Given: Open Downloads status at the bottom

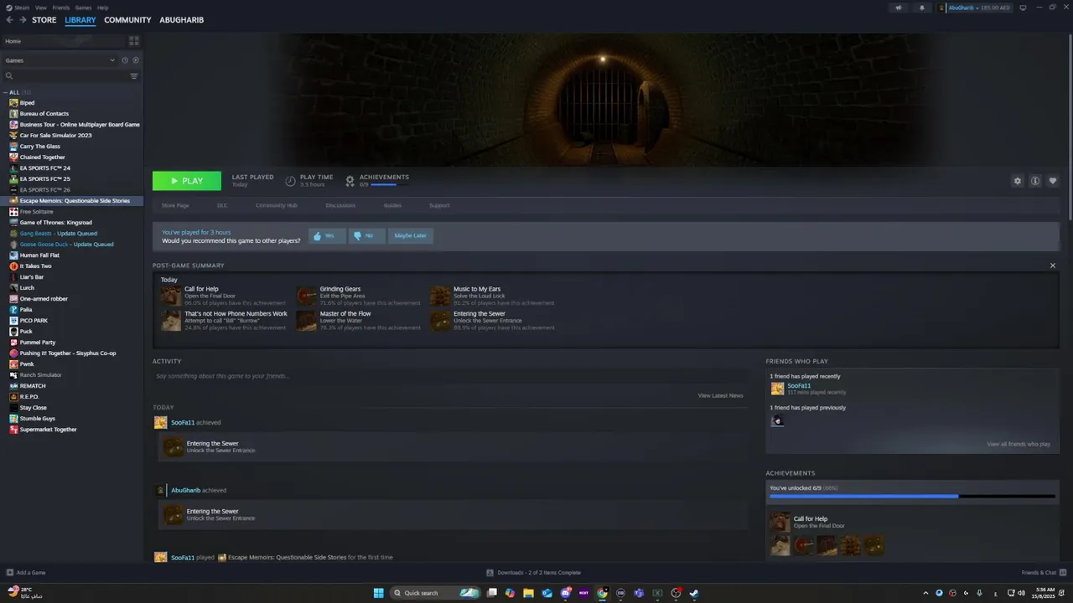Looking at the screenshot, I should 534,573.
